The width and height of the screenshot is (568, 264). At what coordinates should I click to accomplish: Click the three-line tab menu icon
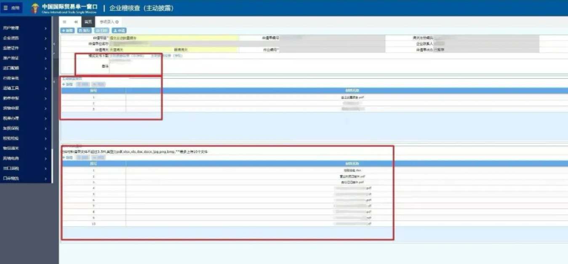coord(64,21)
